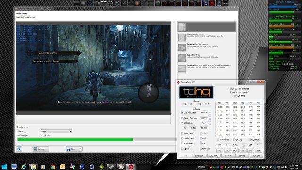Tick the Power Saver checkbox
The image size is (302, 170).
pos(182,133)
